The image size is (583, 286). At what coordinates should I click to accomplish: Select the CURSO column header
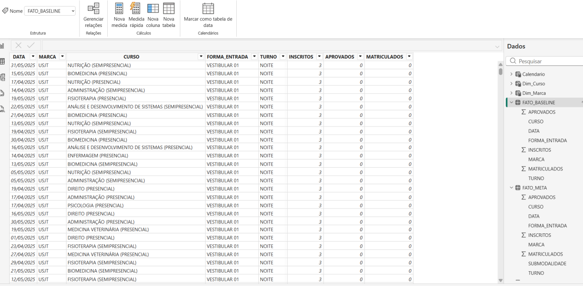pyautogui.click(x=136, y=57)
